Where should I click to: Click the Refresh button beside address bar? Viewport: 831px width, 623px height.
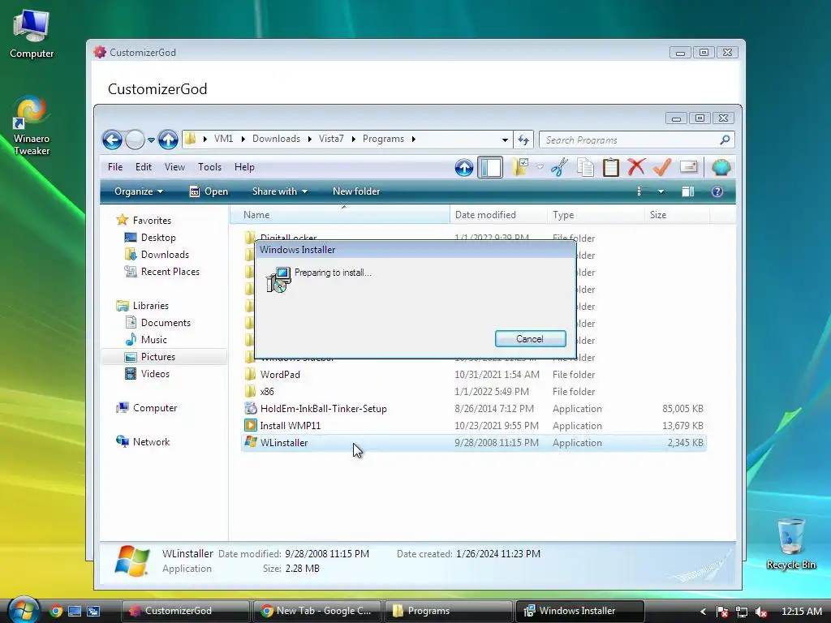pos(523,140)
